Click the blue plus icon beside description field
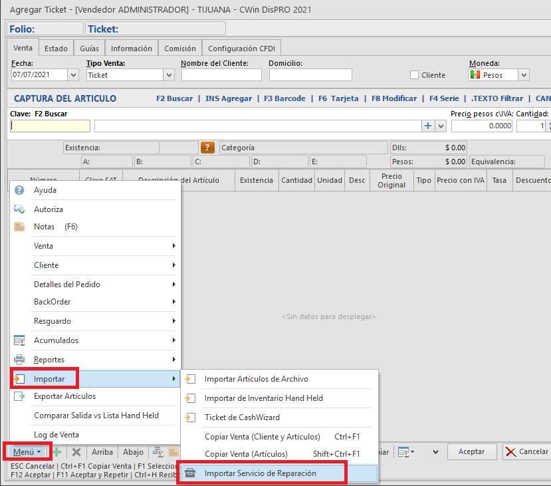Viewport: 551px width, 486px height. point(427,126)
